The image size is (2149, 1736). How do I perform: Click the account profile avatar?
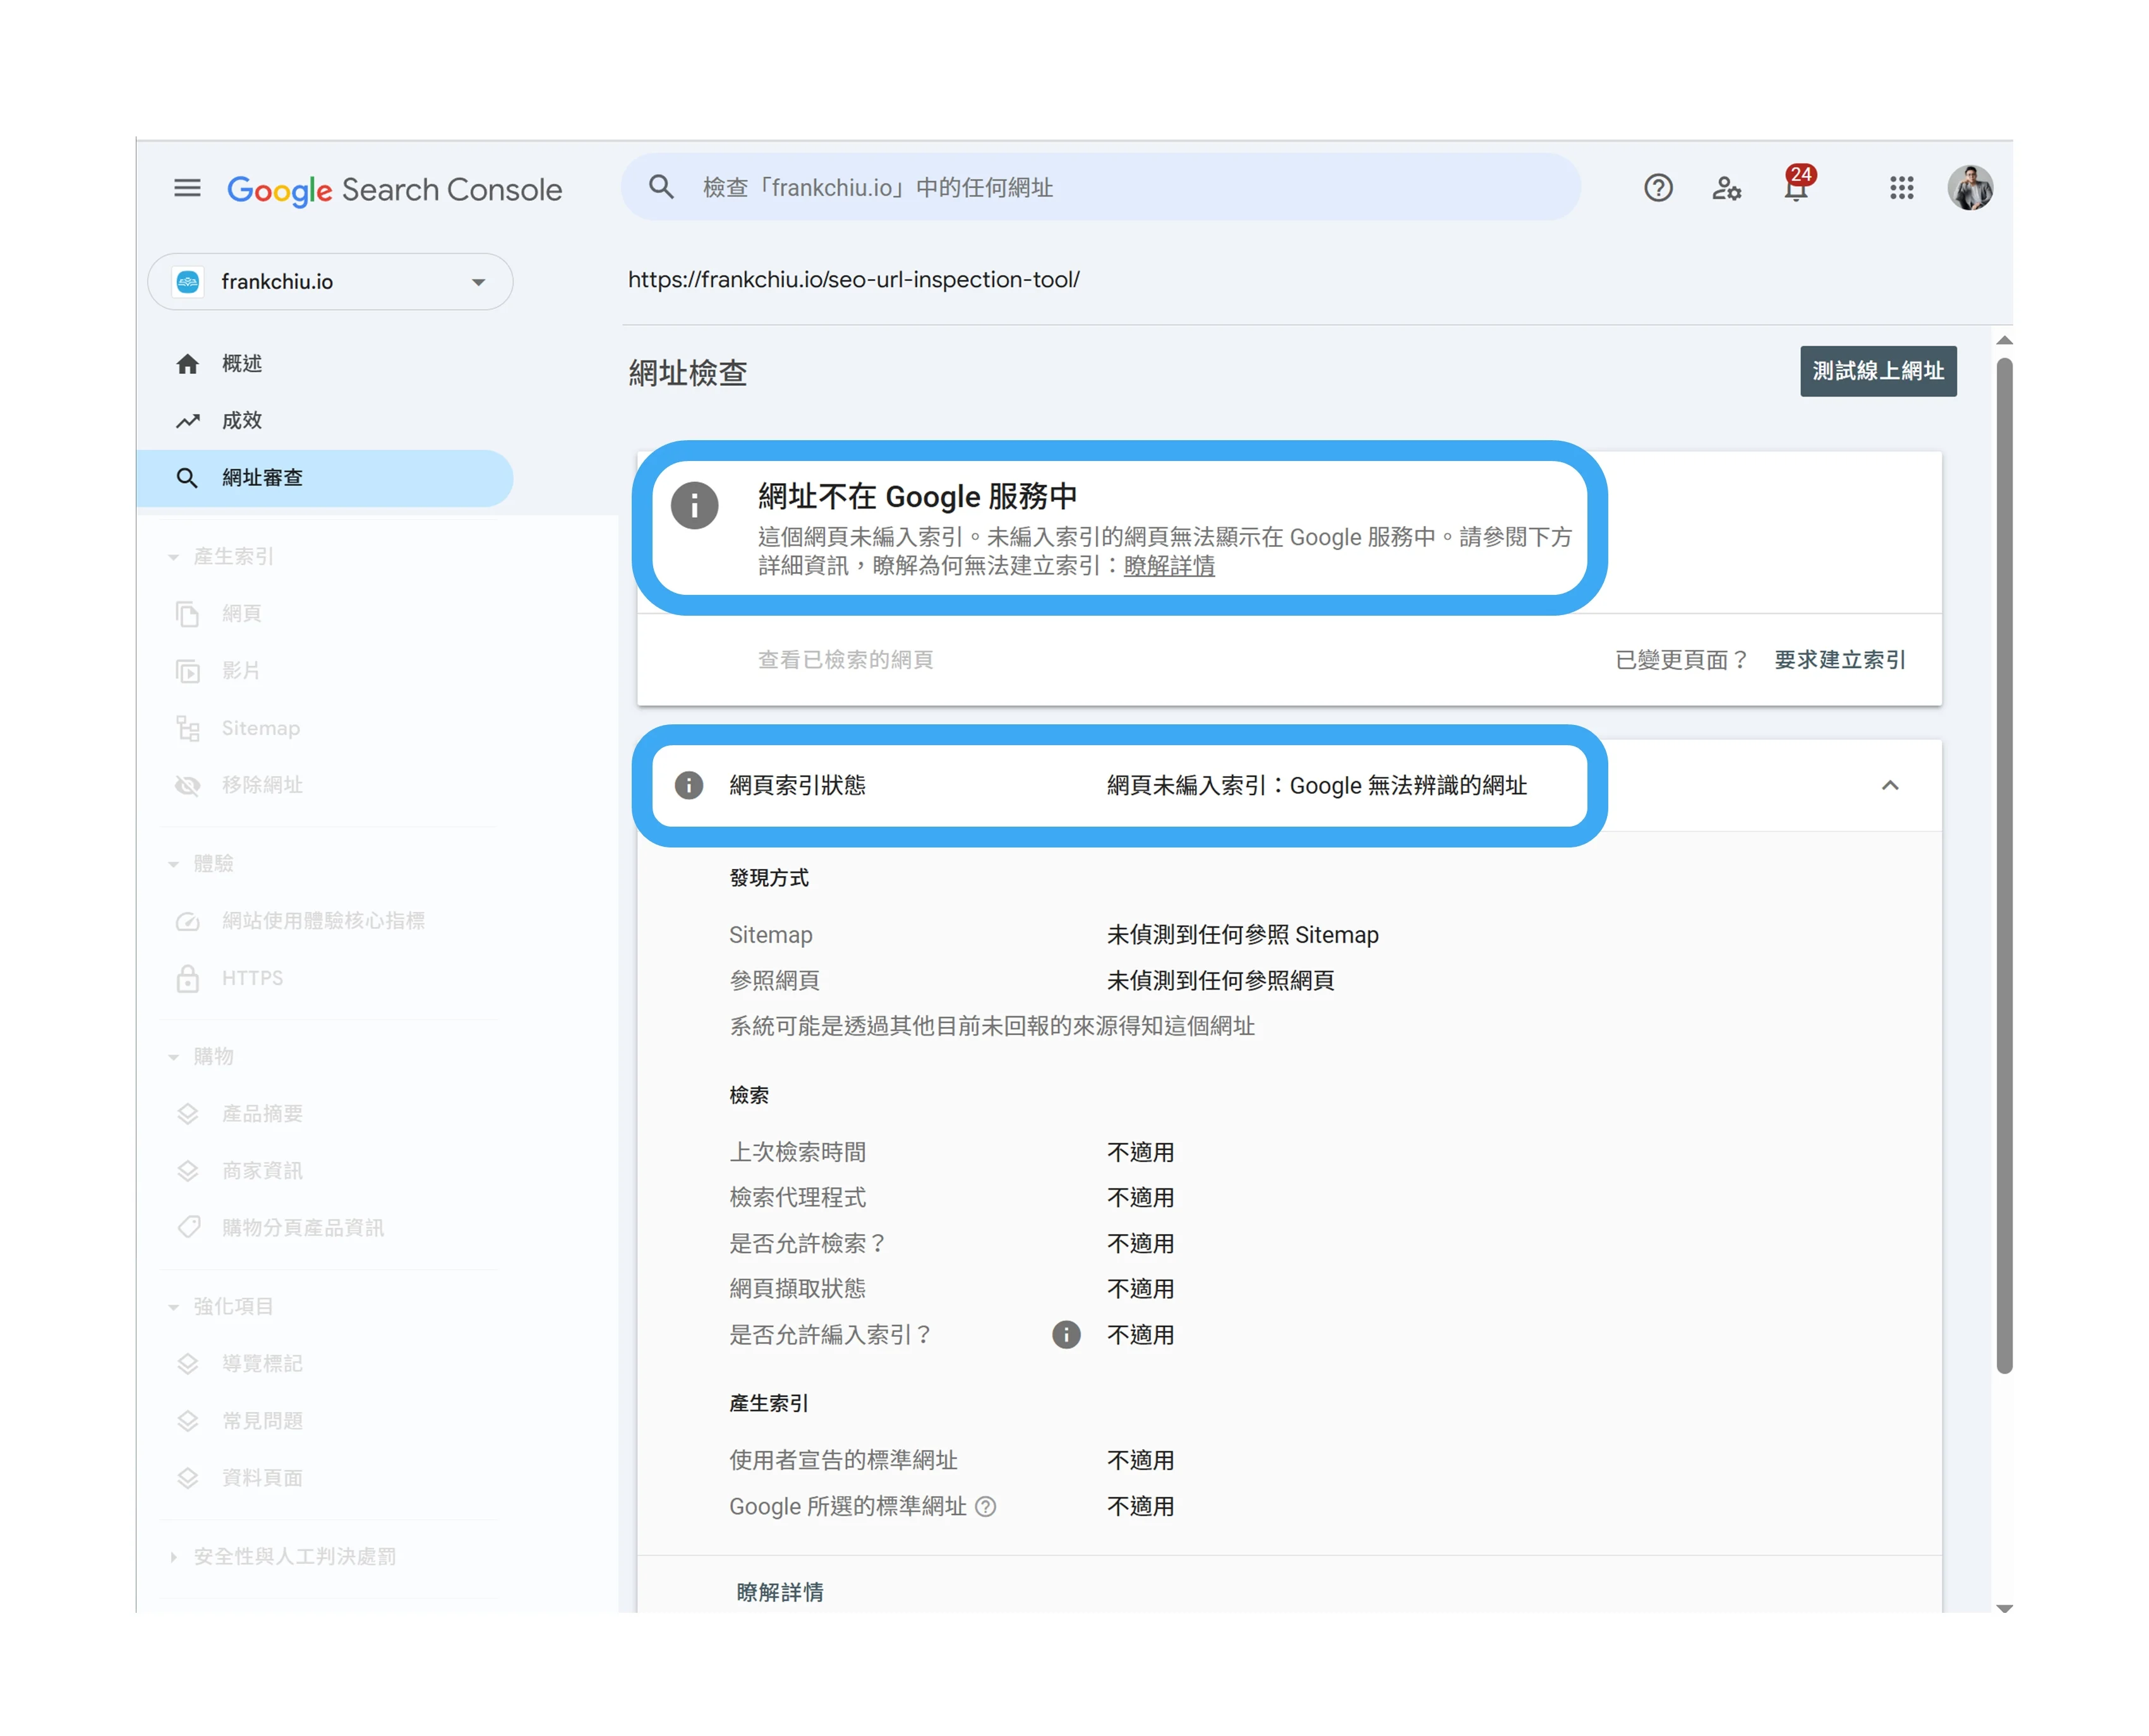[x=1970, y=188]
